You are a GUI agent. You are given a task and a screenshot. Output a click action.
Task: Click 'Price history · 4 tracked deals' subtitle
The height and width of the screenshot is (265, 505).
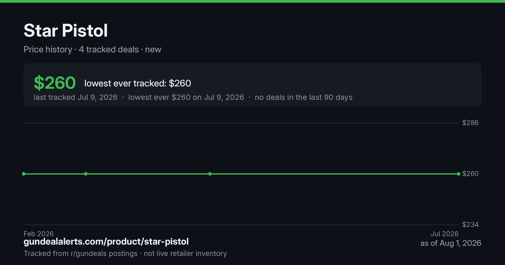pos(81,49)
